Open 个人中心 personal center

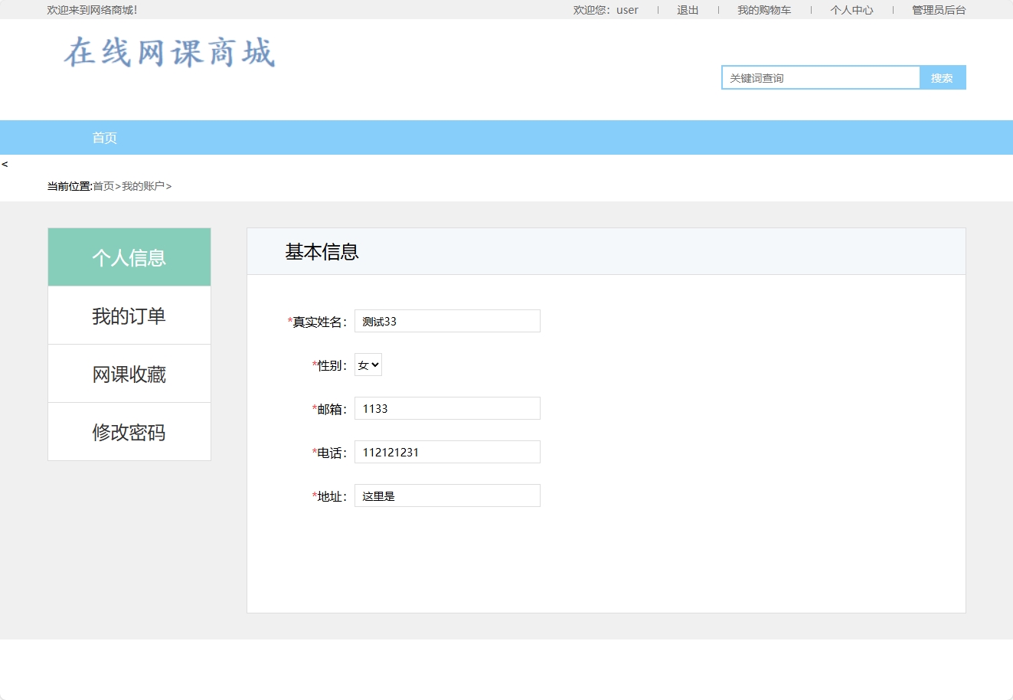tap(851, 9)
